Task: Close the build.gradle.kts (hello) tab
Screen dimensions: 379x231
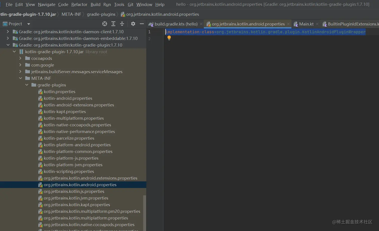Action: point(201,24)
